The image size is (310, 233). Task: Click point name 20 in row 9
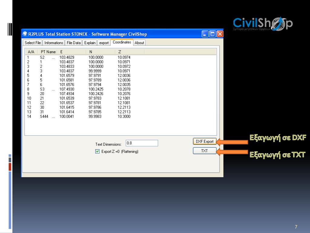[42, 94]
